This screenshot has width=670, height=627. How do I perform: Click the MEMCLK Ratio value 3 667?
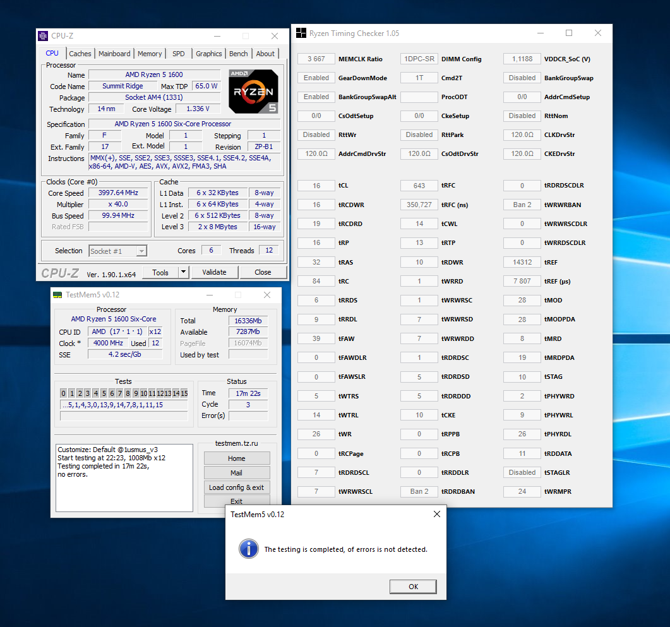click(x=316, y=59)
